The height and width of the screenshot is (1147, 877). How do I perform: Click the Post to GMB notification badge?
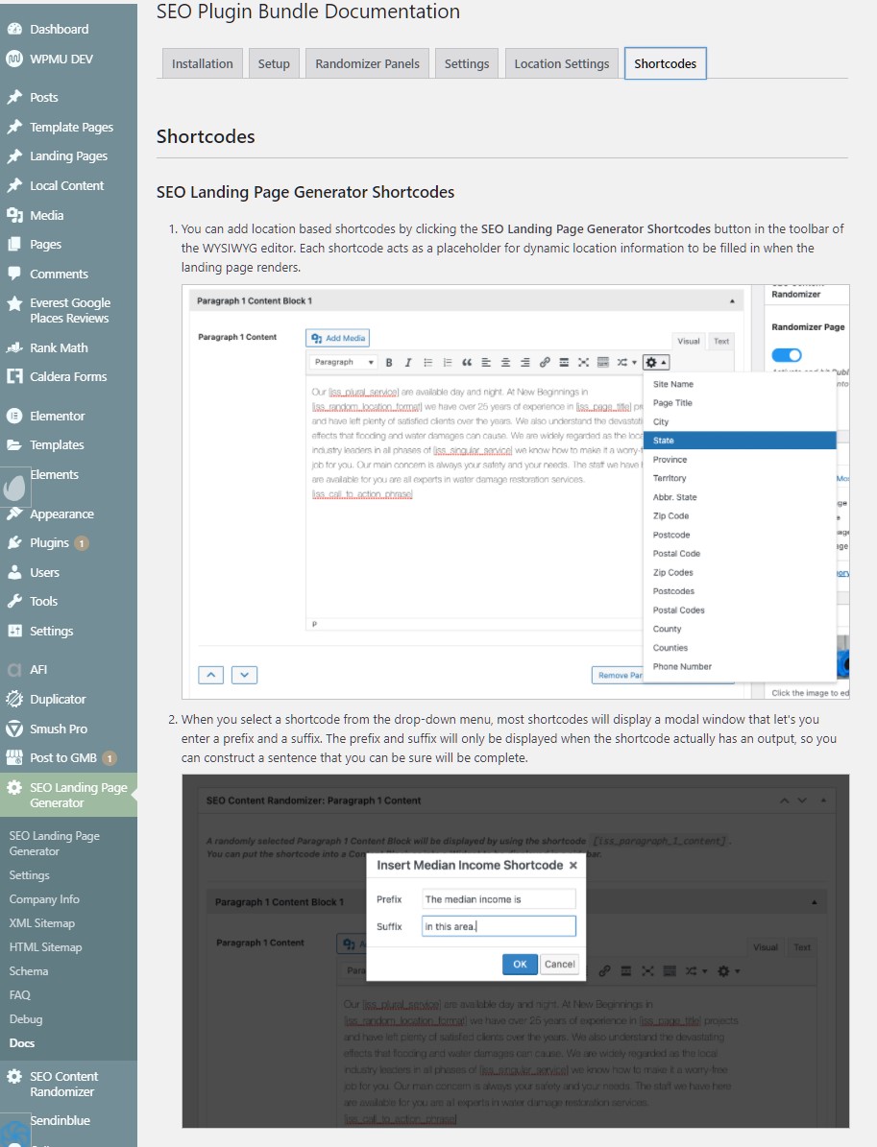(x=110, y=758)
